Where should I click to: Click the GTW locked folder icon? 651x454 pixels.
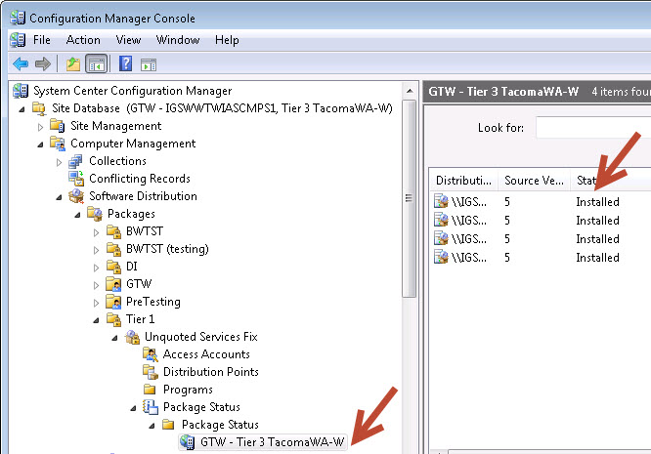tap(113, 284)
